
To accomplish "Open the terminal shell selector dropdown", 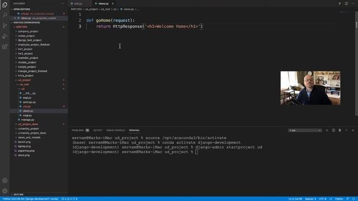I will coord(305,130).
